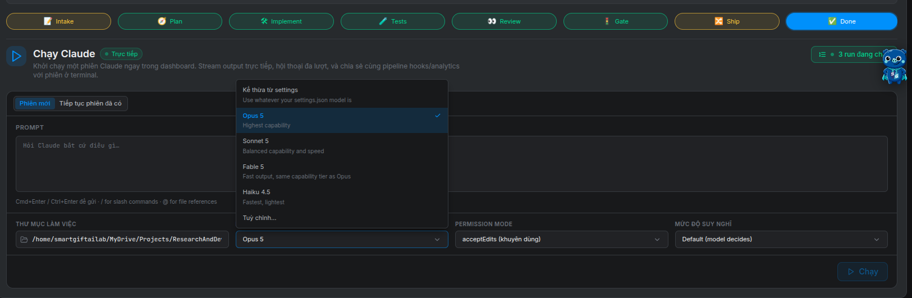Expand the Default (model decides) thinking dropdown
The width and height of the screenshot is (912, 298).
click(x=781, y=239)
